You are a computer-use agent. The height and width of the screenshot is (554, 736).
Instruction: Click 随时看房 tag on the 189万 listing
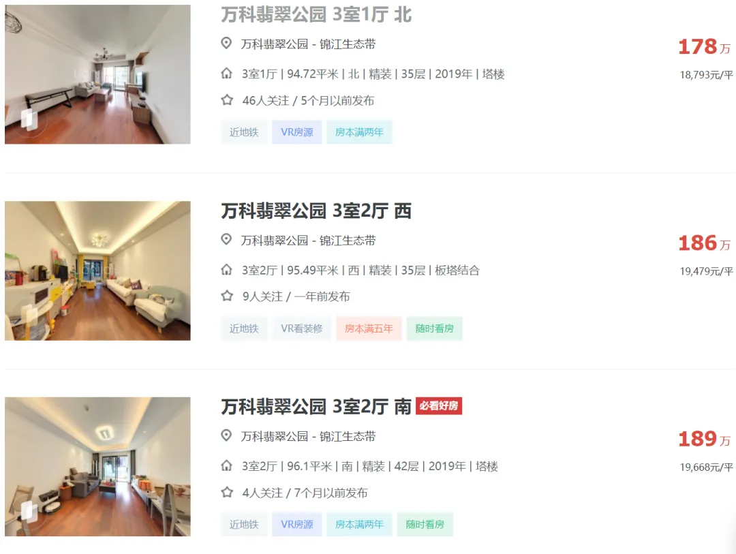[425, 524]
